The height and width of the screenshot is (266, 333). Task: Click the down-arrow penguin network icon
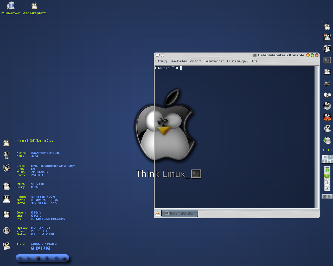pos(7,215)
